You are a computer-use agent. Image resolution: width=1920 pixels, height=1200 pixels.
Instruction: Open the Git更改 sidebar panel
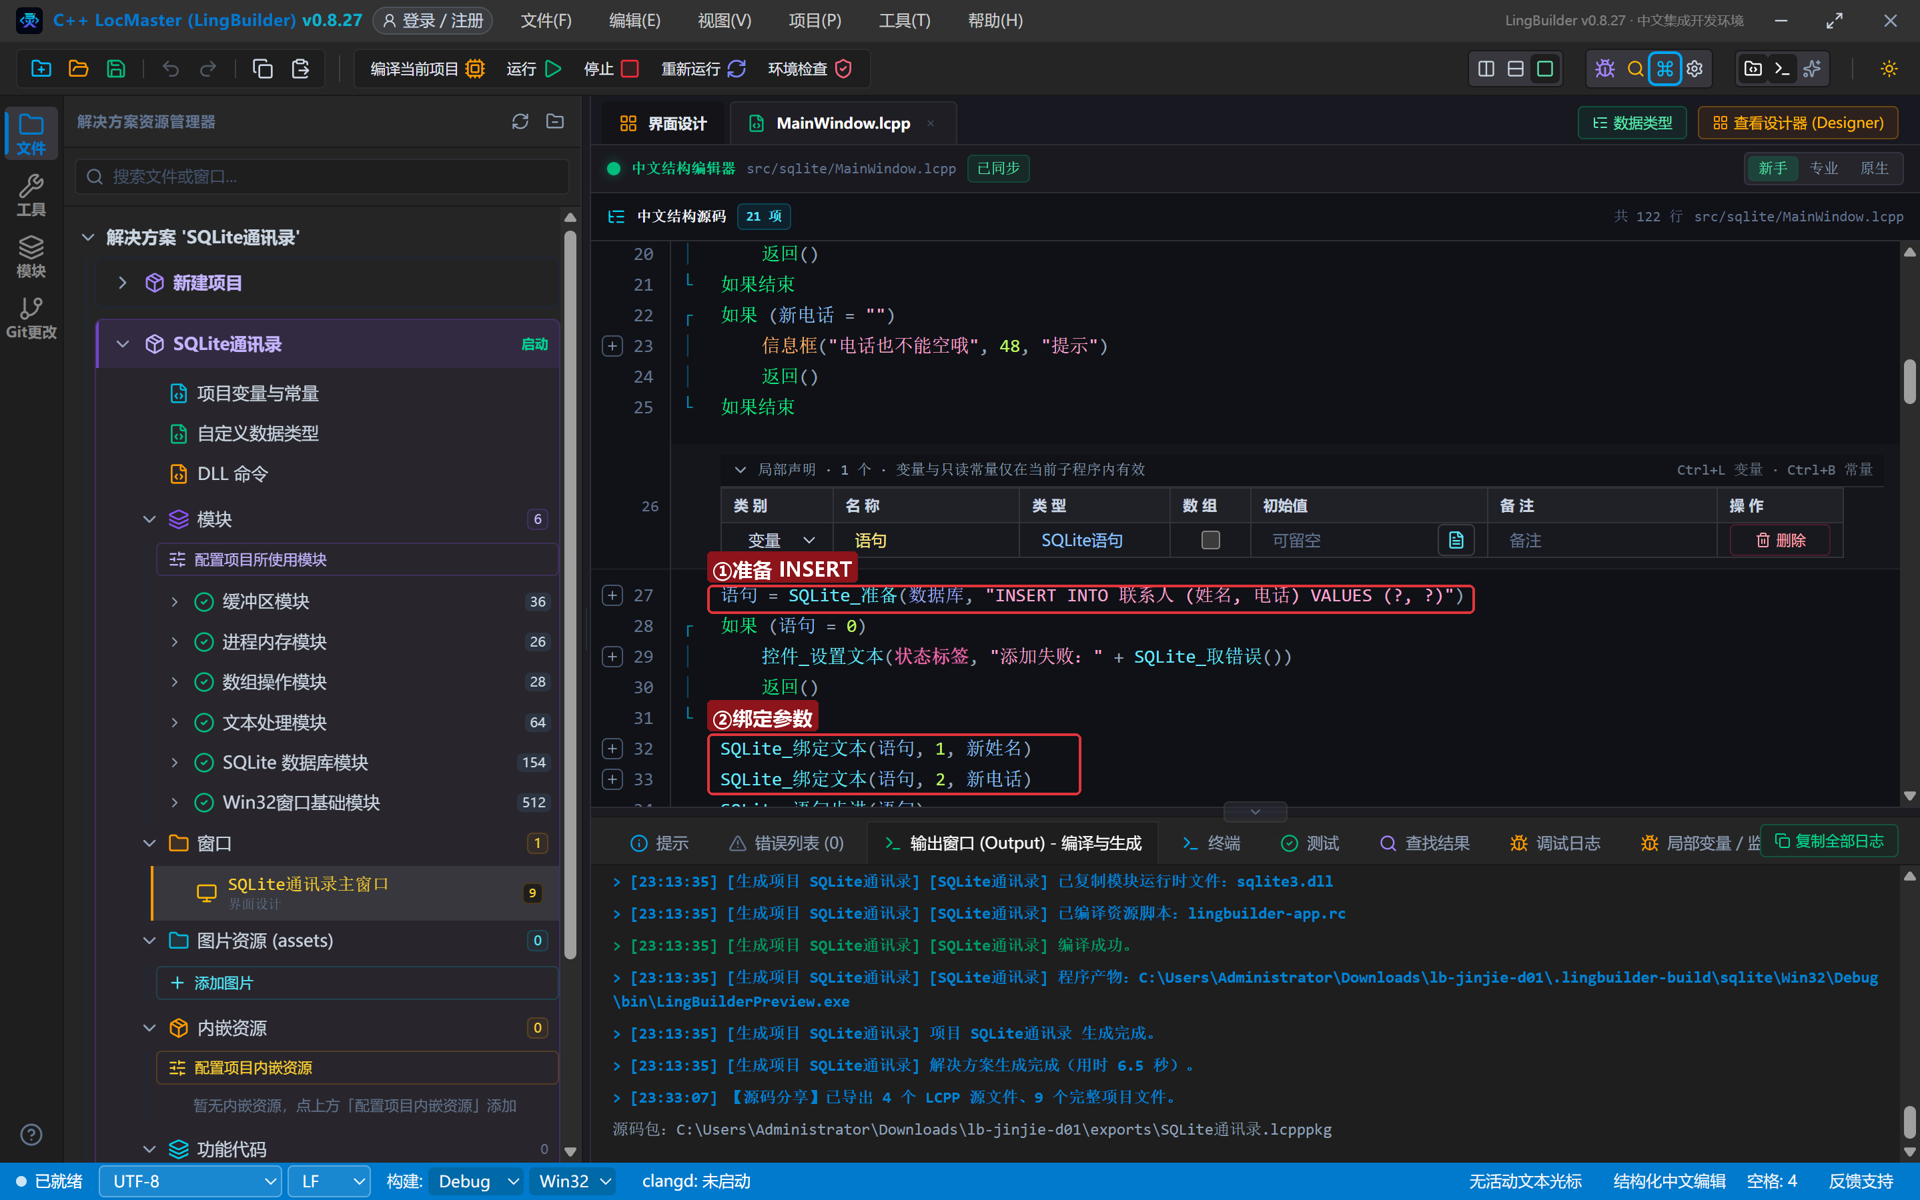pyautogui.click(x=31, y=317)
